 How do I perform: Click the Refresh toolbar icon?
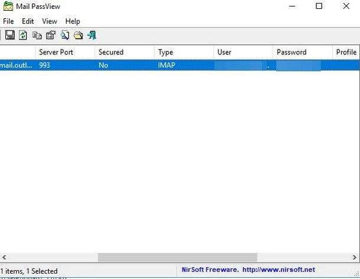tap(23, 35)
